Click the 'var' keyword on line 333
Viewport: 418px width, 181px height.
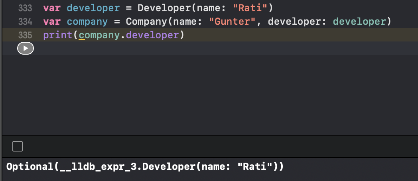[x=52, y=8]
